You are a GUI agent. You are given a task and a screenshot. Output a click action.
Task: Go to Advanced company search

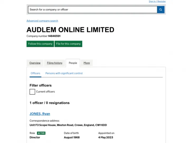coord(42,21)
